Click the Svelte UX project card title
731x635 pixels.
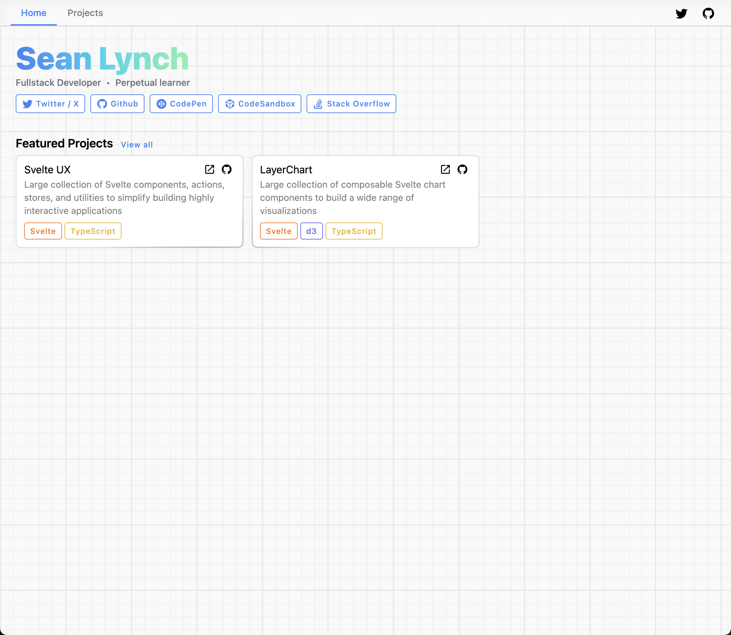[x=47, y=170]
